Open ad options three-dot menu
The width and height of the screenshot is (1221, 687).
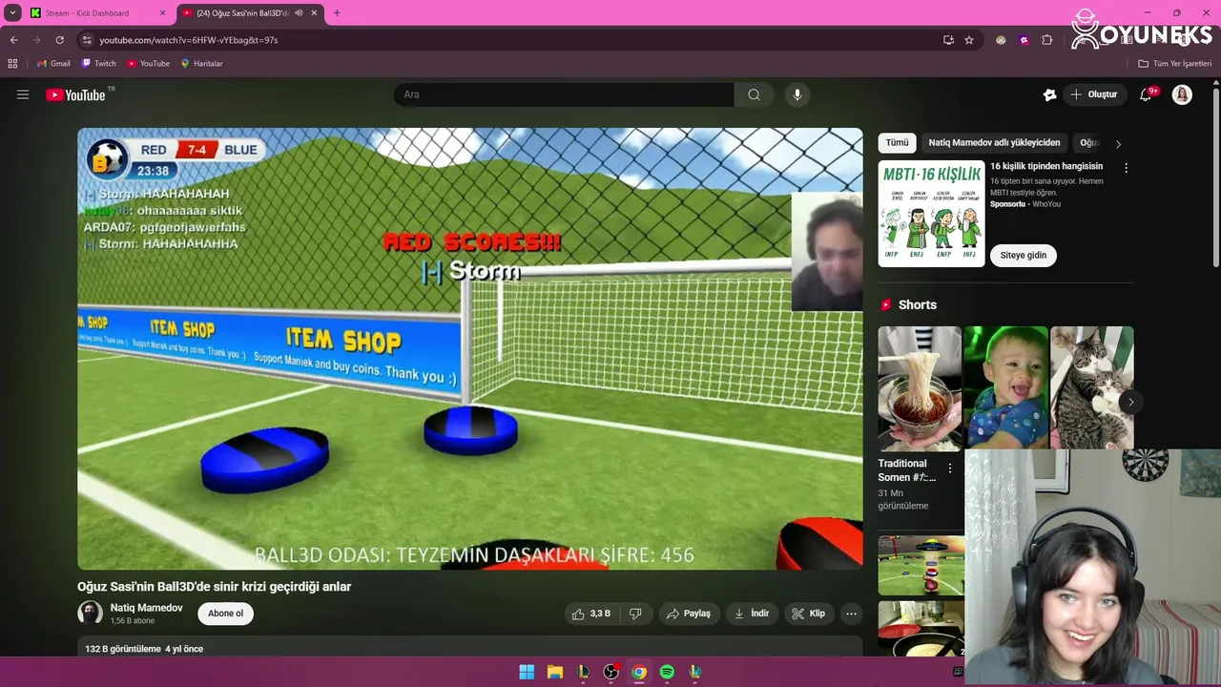[x=1126, y=168]
